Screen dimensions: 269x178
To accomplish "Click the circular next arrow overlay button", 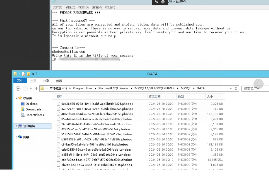I will pyautogui.click(x=258, y=84).
